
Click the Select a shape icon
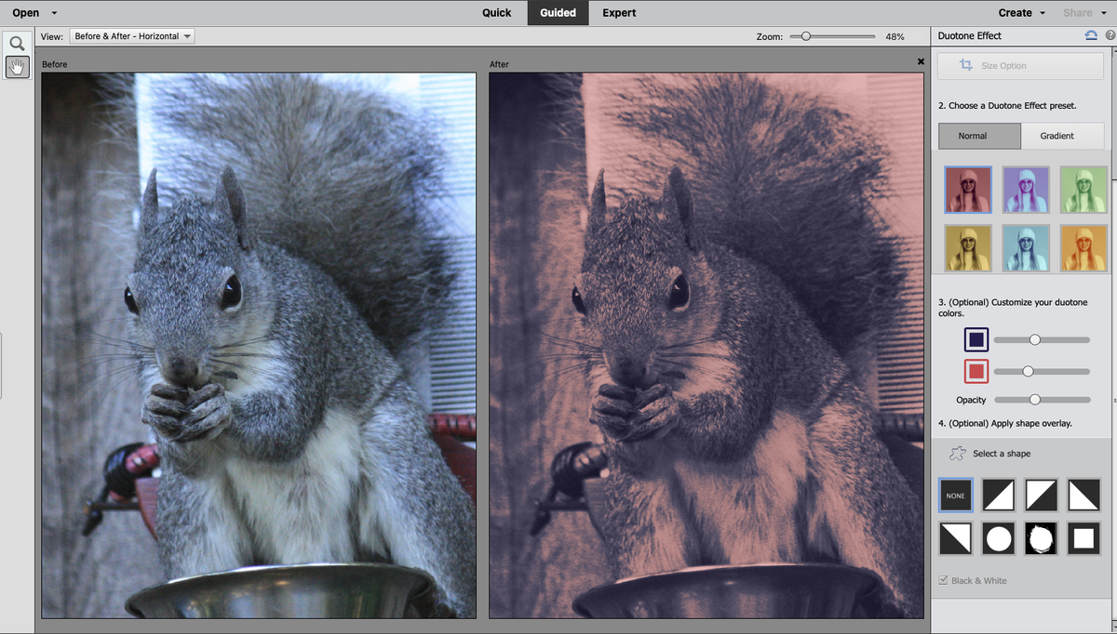coord(957,454)
